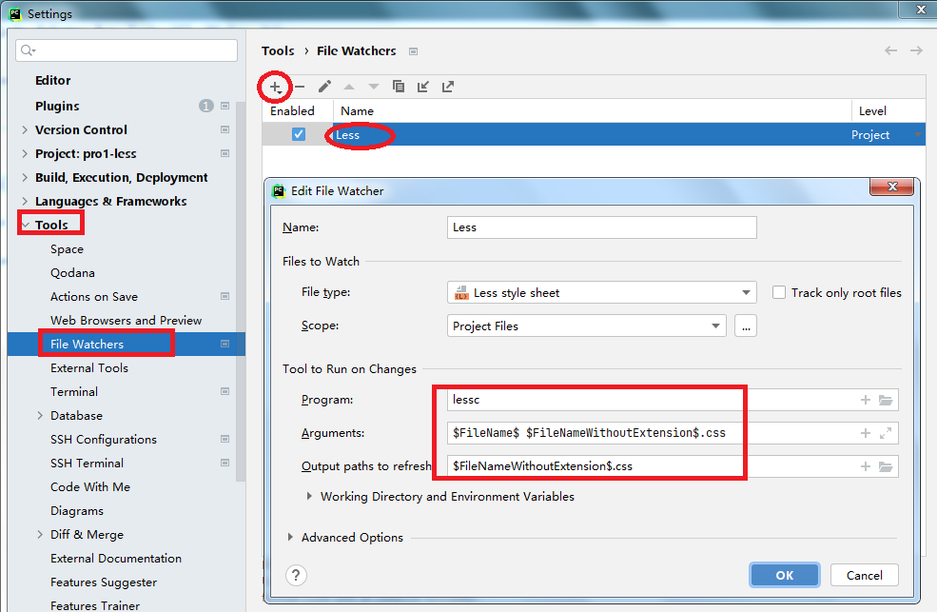Expand Arguments field icon

(x=886, y=433)
